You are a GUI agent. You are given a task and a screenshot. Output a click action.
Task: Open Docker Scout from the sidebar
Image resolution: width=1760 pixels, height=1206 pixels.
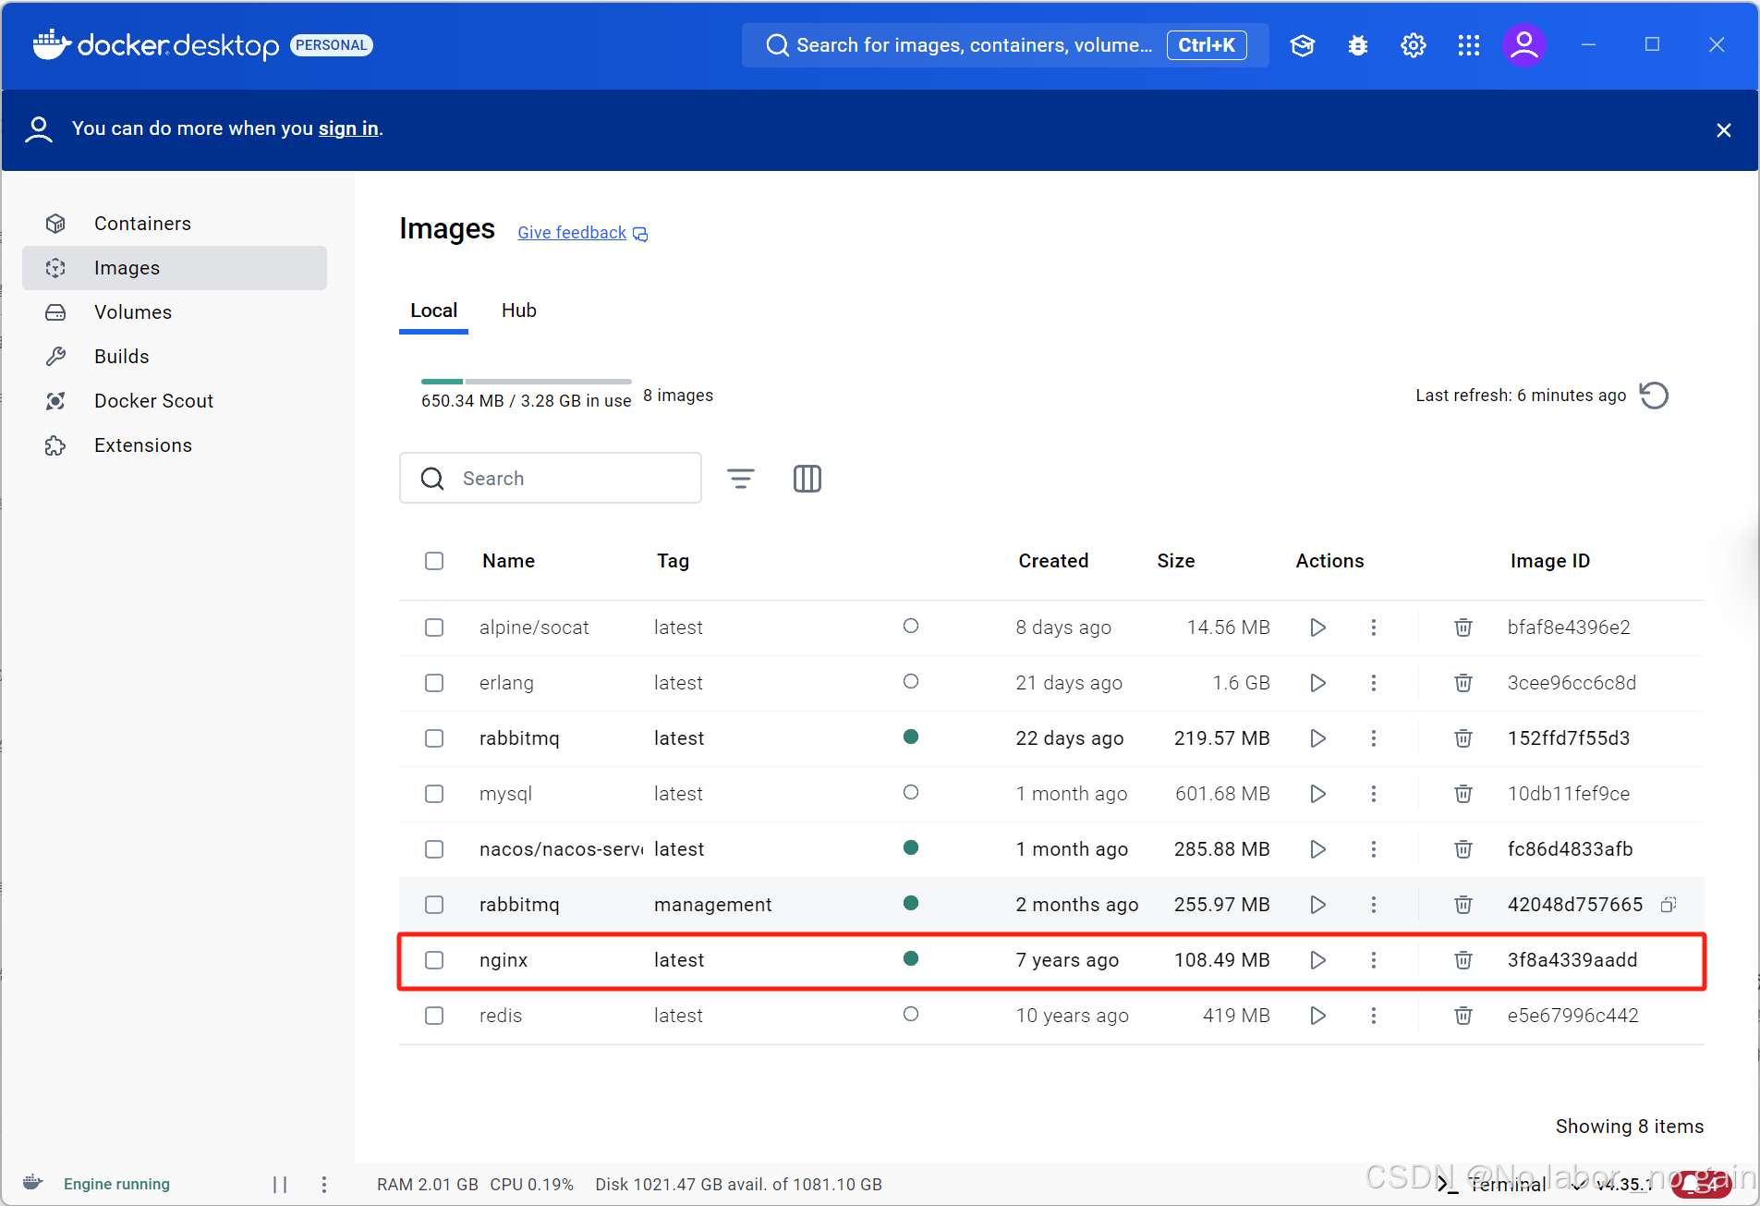(153, 400)
